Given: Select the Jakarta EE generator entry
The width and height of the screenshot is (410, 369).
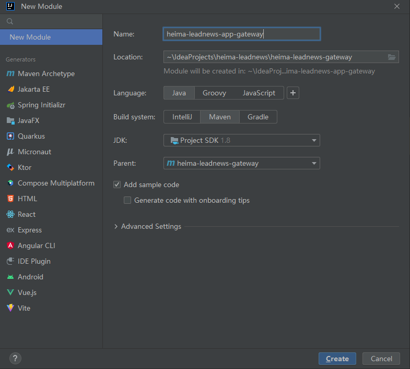Looking at the screenshot, I should [x=33, y=89].
